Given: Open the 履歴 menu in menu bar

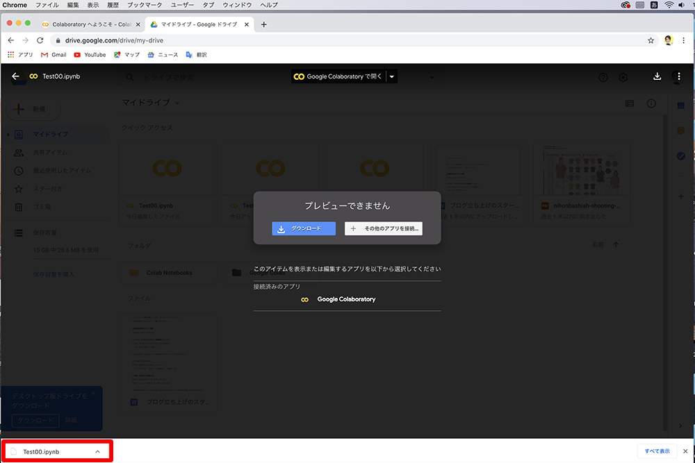Looking at the screenshot, I should pos(113,5).
